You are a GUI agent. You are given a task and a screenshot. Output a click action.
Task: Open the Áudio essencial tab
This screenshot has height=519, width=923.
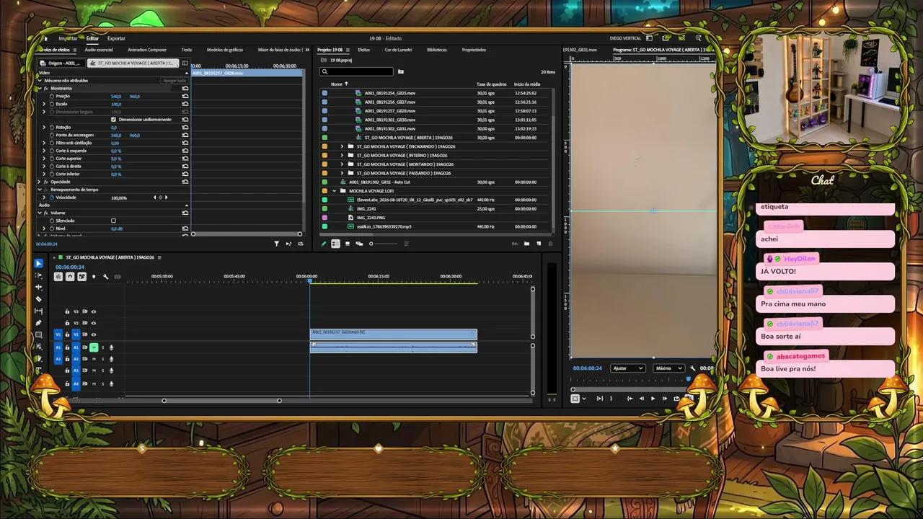(99, 50)
